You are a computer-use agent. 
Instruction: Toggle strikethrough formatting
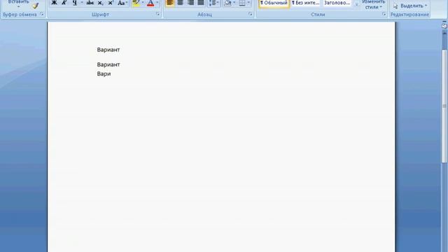[90, 3]
